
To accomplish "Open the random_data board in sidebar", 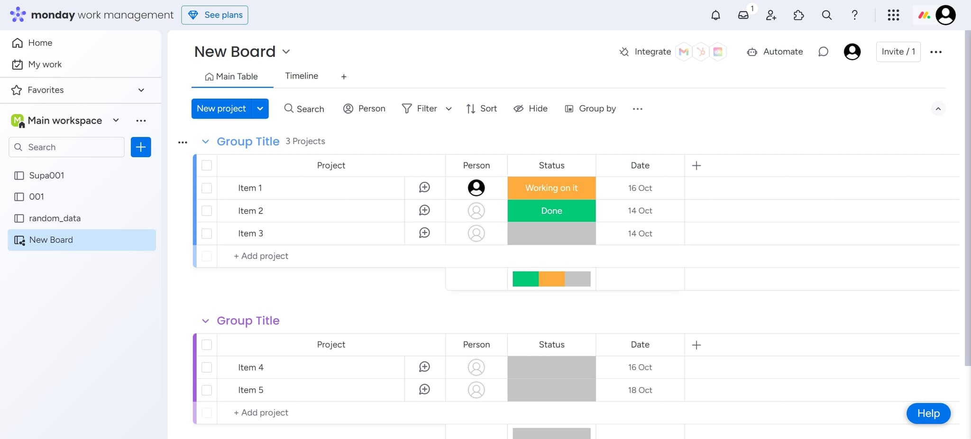I will [55, 218].
